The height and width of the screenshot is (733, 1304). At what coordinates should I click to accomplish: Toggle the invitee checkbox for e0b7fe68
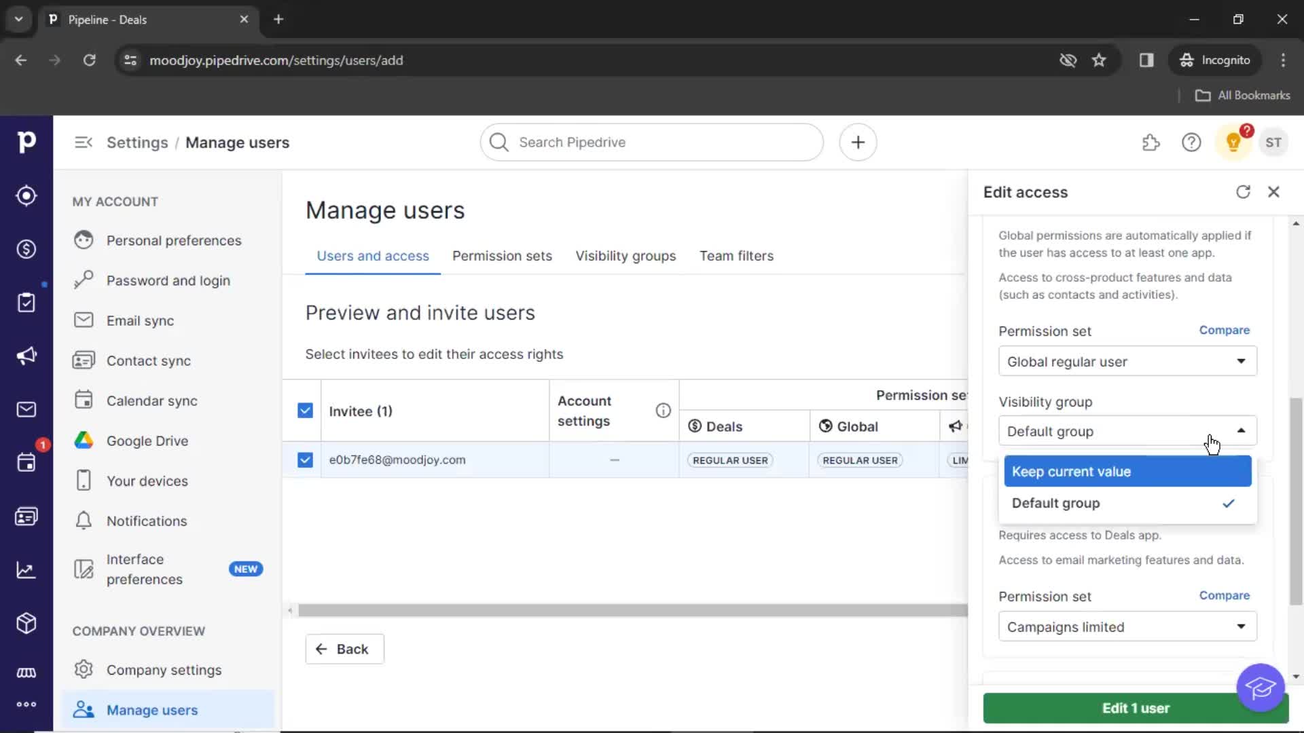304,459
